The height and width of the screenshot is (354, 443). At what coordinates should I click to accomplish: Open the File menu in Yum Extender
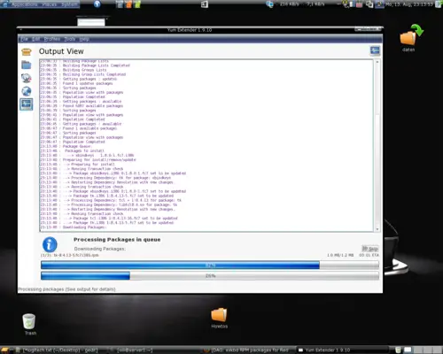pyautogui.click(x=24, y=39)
